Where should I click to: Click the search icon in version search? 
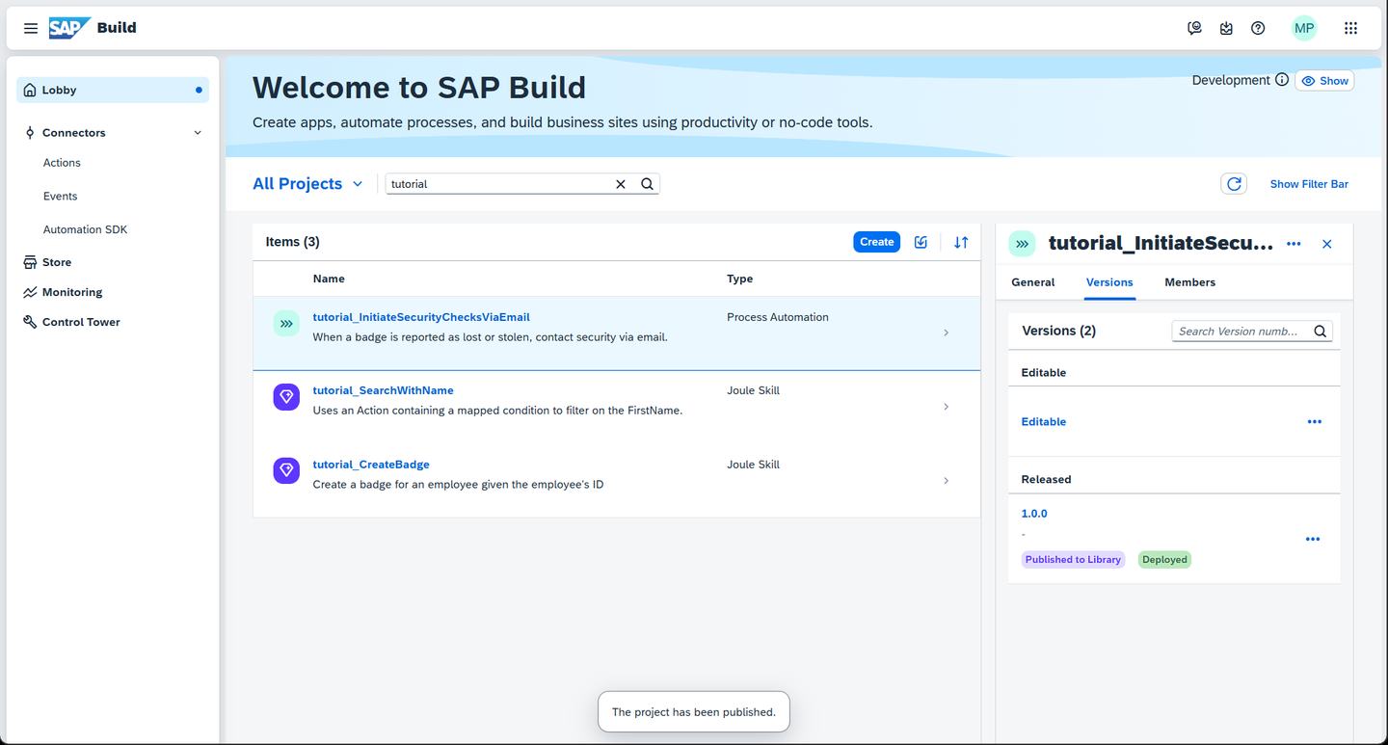[1321, 332]
